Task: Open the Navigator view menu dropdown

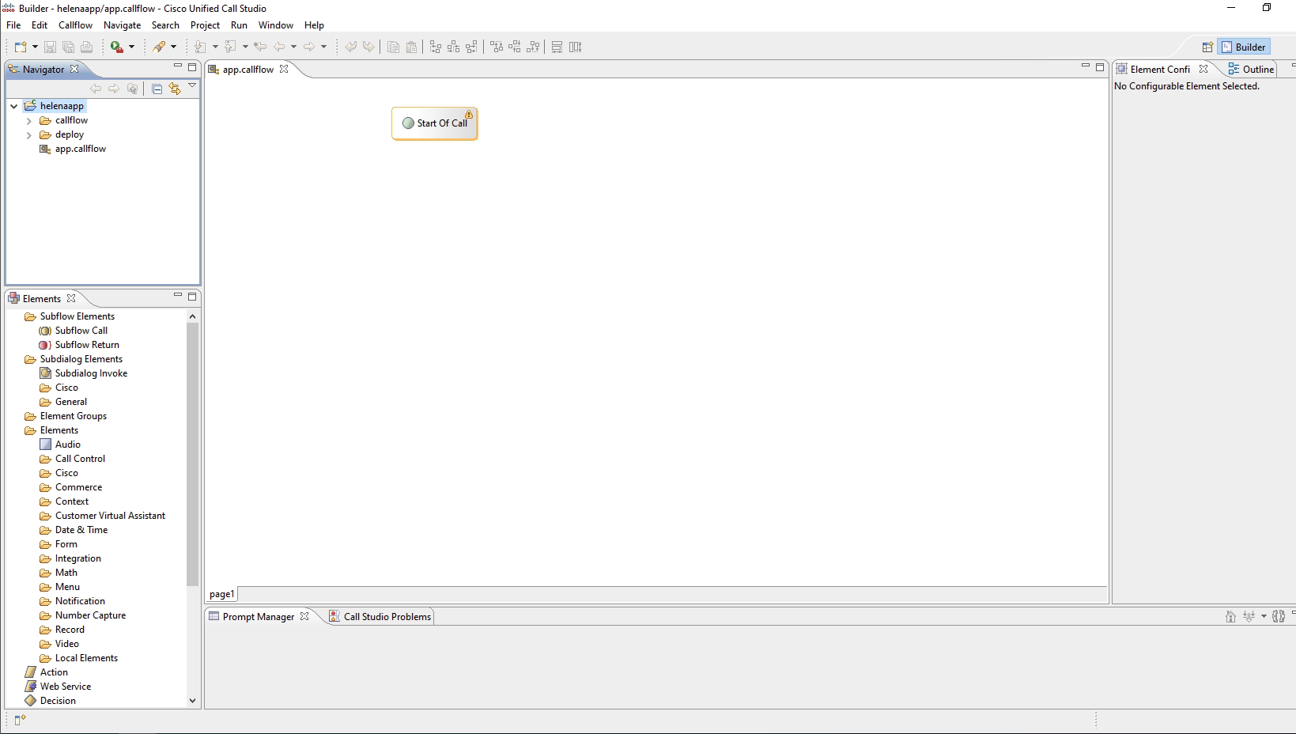Action: tap(192, 86)
